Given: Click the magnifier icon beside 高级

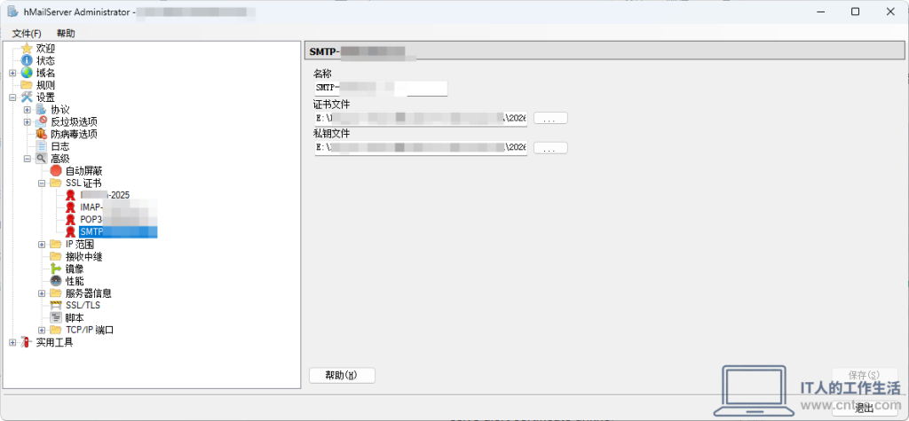Looking at the screenshot, I should [41, 159].
